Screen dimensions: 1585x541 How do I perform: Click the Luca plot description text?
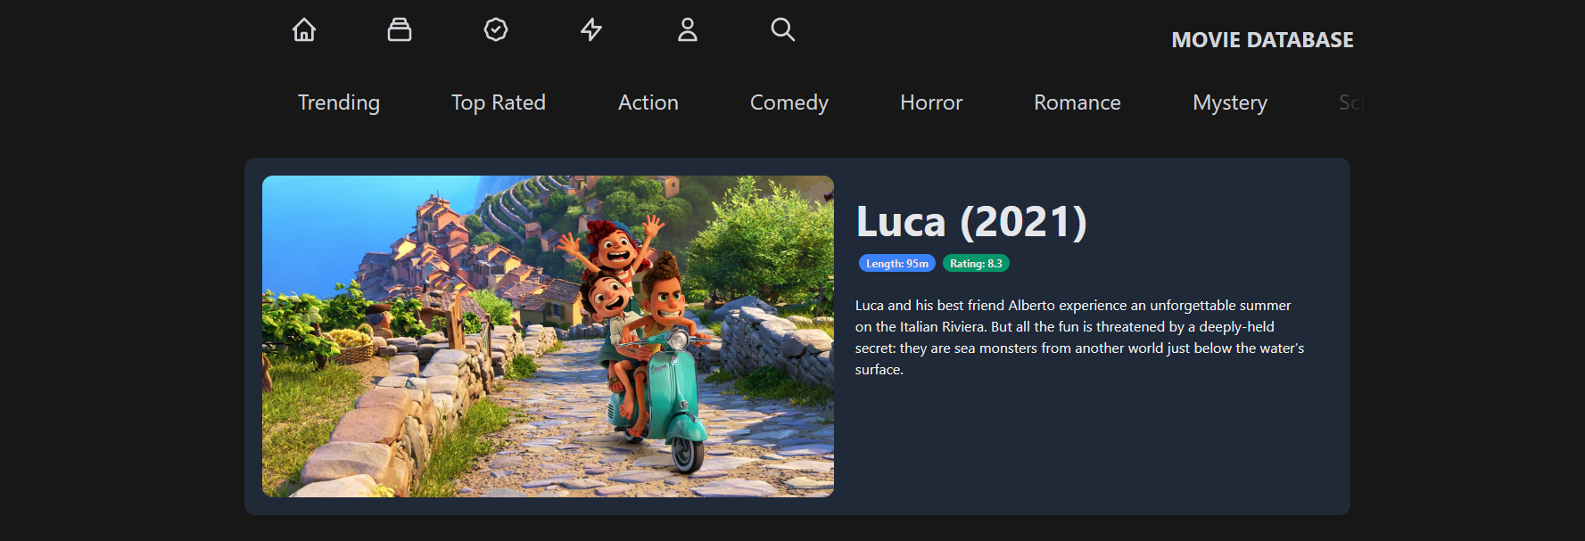pyautogui.click(x=1079, y=338)
